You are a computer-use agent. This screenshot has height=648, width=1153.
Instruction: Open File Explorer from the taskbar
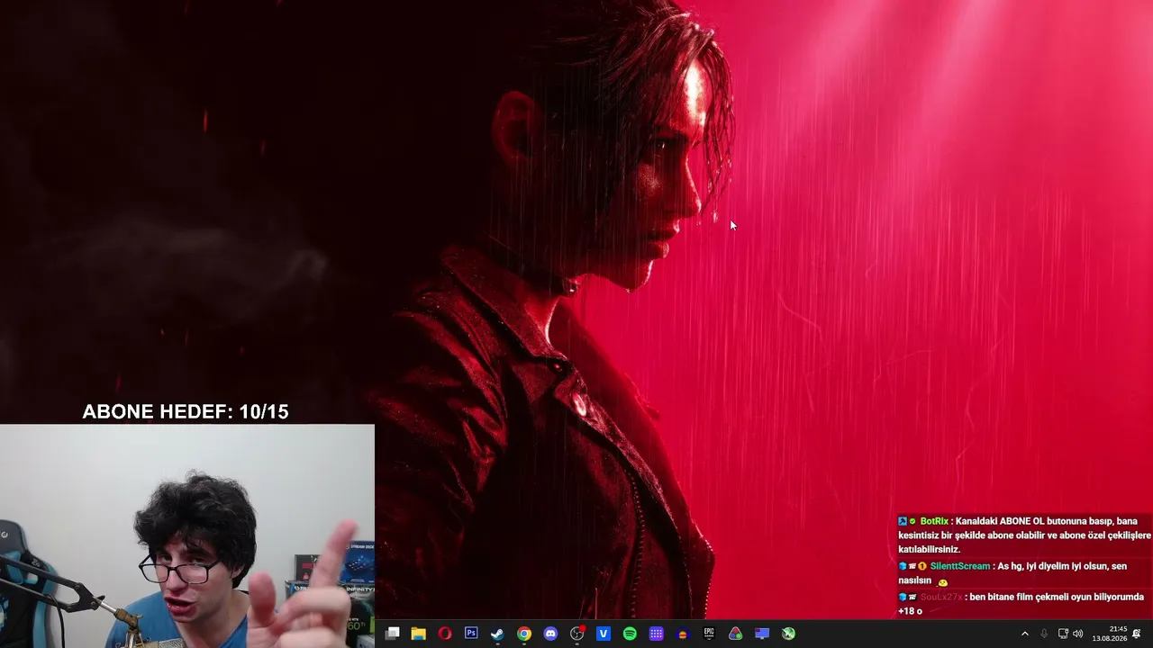418,634
